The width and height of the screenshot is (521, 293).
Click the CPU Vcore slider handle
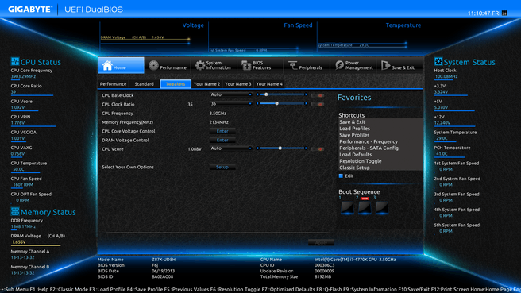pyautogui.click(x=280, y=148)
